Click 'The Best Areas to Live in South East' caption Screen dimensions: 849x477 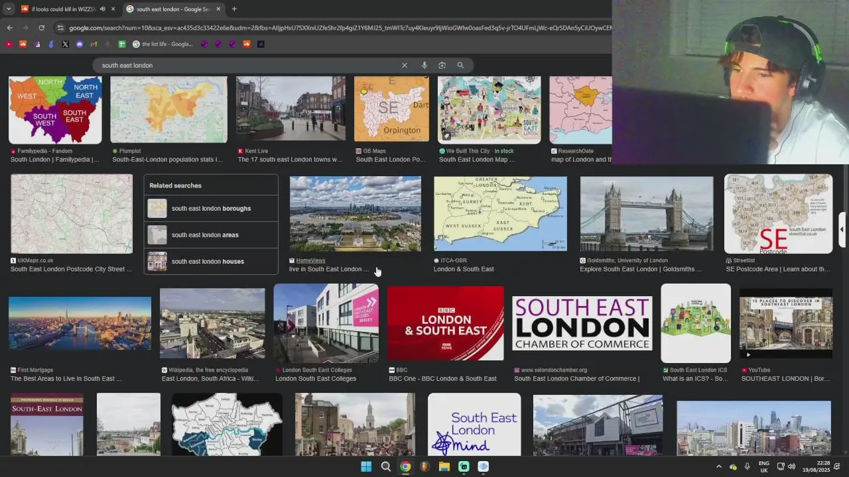pos(66,379)
